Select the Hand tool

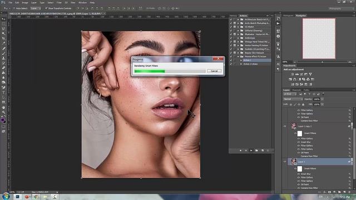coord(3,107)
